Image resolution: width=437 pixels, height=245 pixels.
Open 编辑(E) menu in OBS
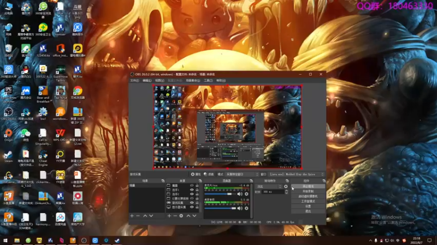[147, 81]
